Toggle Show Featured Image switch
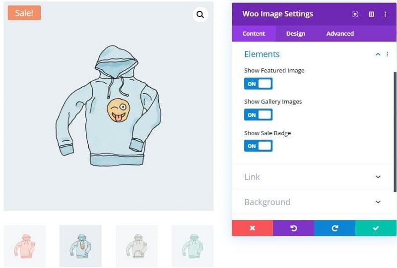Viewport: 397px width, 268px height. click(258, 84)
